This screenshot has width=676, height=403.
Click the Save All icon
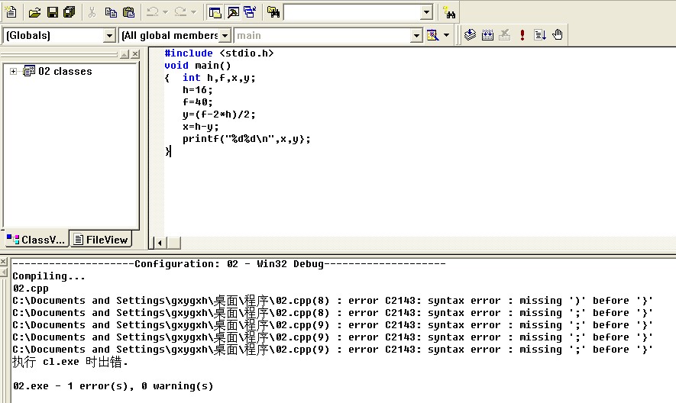pos(70,12)
